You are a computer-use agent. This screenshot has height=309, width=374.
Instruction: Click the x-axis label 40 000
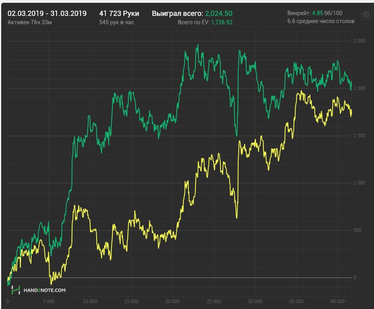click(337, 301)
